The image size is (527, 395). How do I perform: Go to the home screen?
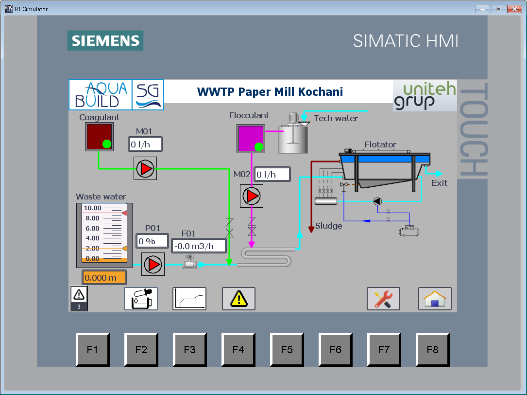point(435,299)
